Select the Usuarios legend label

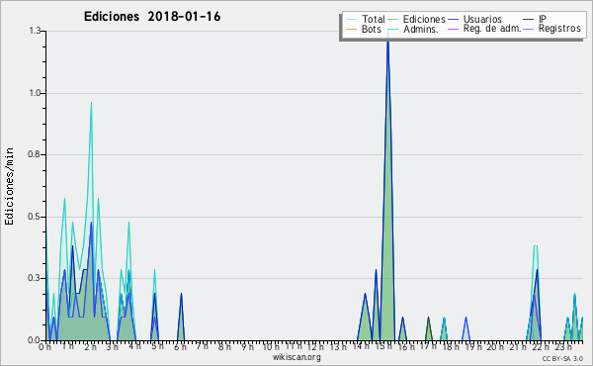click(x=482, y=19)
